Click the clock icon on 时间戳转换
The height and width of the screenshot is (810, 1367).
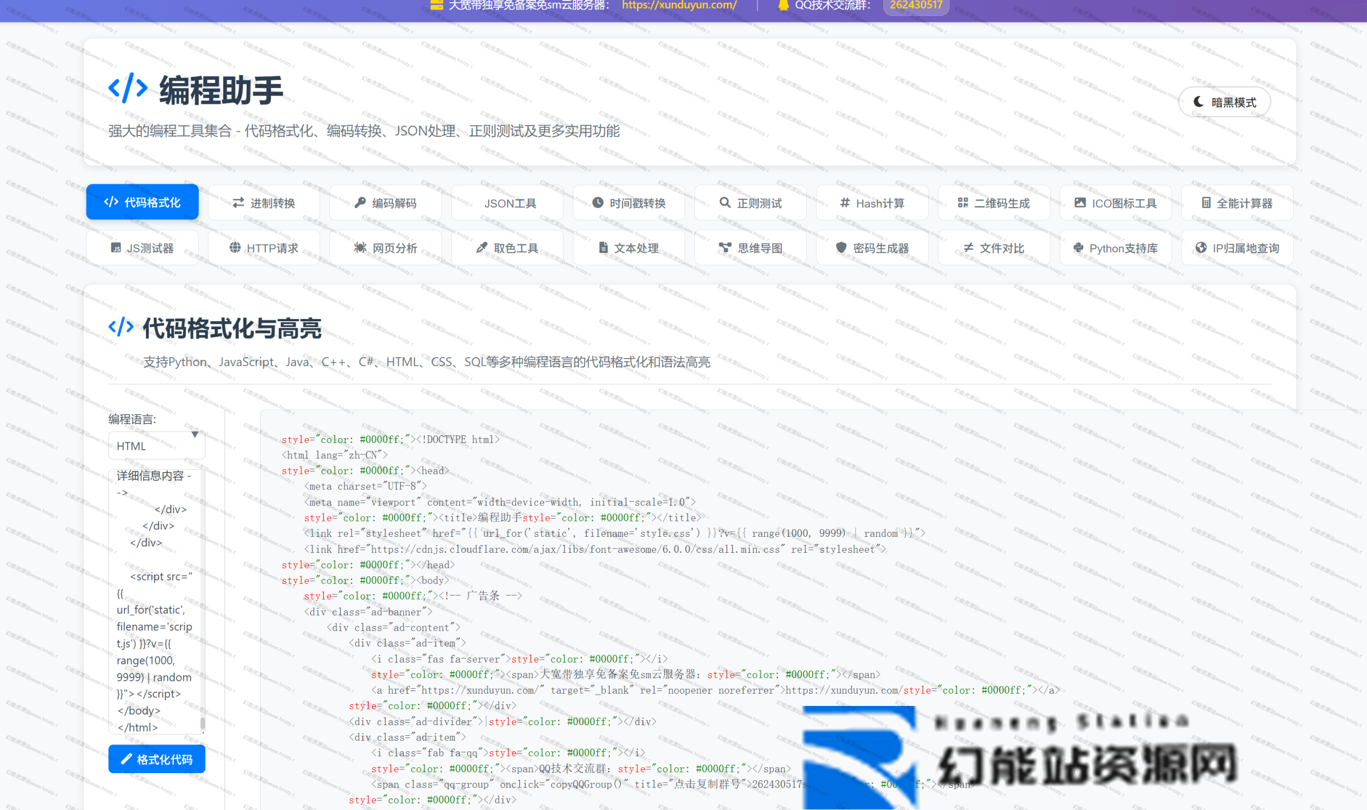point(598,203)
